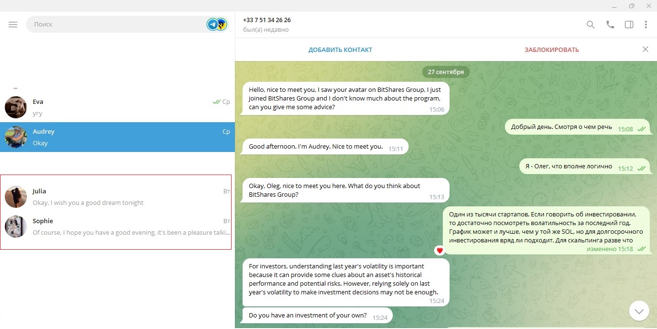Click Audrey's profile avatar
Screen dimensions: 657x329
pyautogui.click(x=15, y=137)
